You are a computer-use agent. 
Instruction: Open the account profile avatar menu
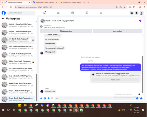[x=141, y=13]
